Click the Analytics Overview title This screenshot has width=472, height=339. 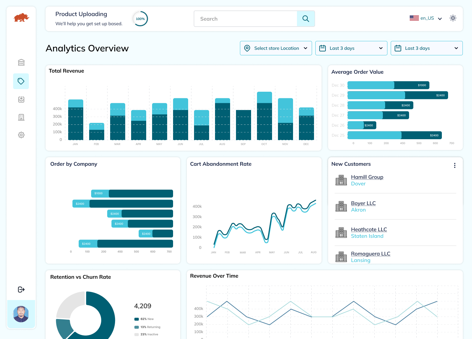tap(87, 48)
